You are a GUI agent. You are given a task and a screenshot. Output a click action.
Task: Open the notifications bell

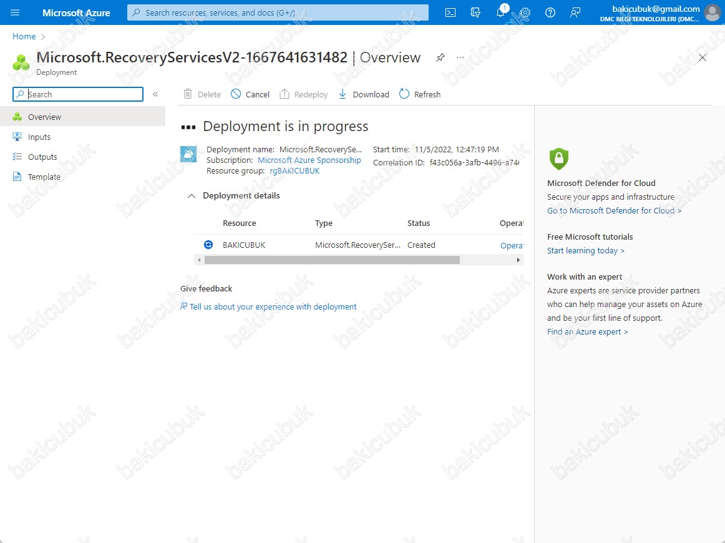coord(500,12)
